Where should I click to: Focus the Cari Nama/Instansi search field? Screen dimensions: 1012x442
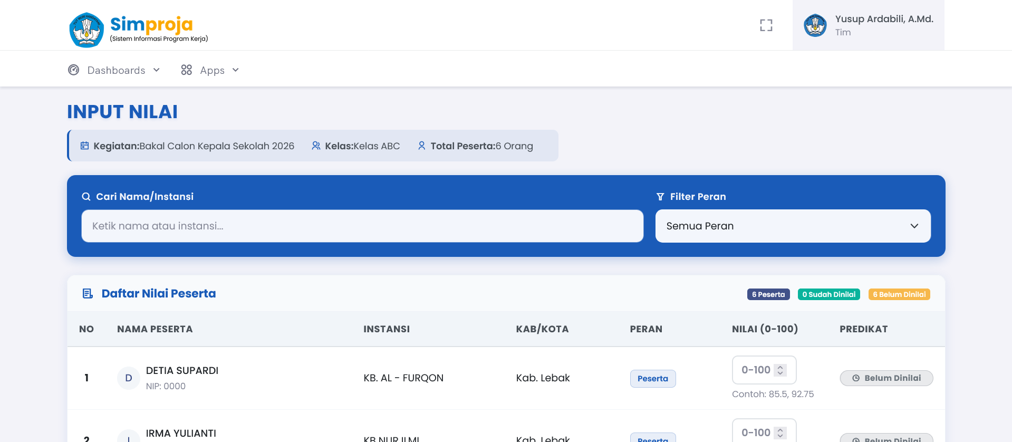tap(362, 226)
